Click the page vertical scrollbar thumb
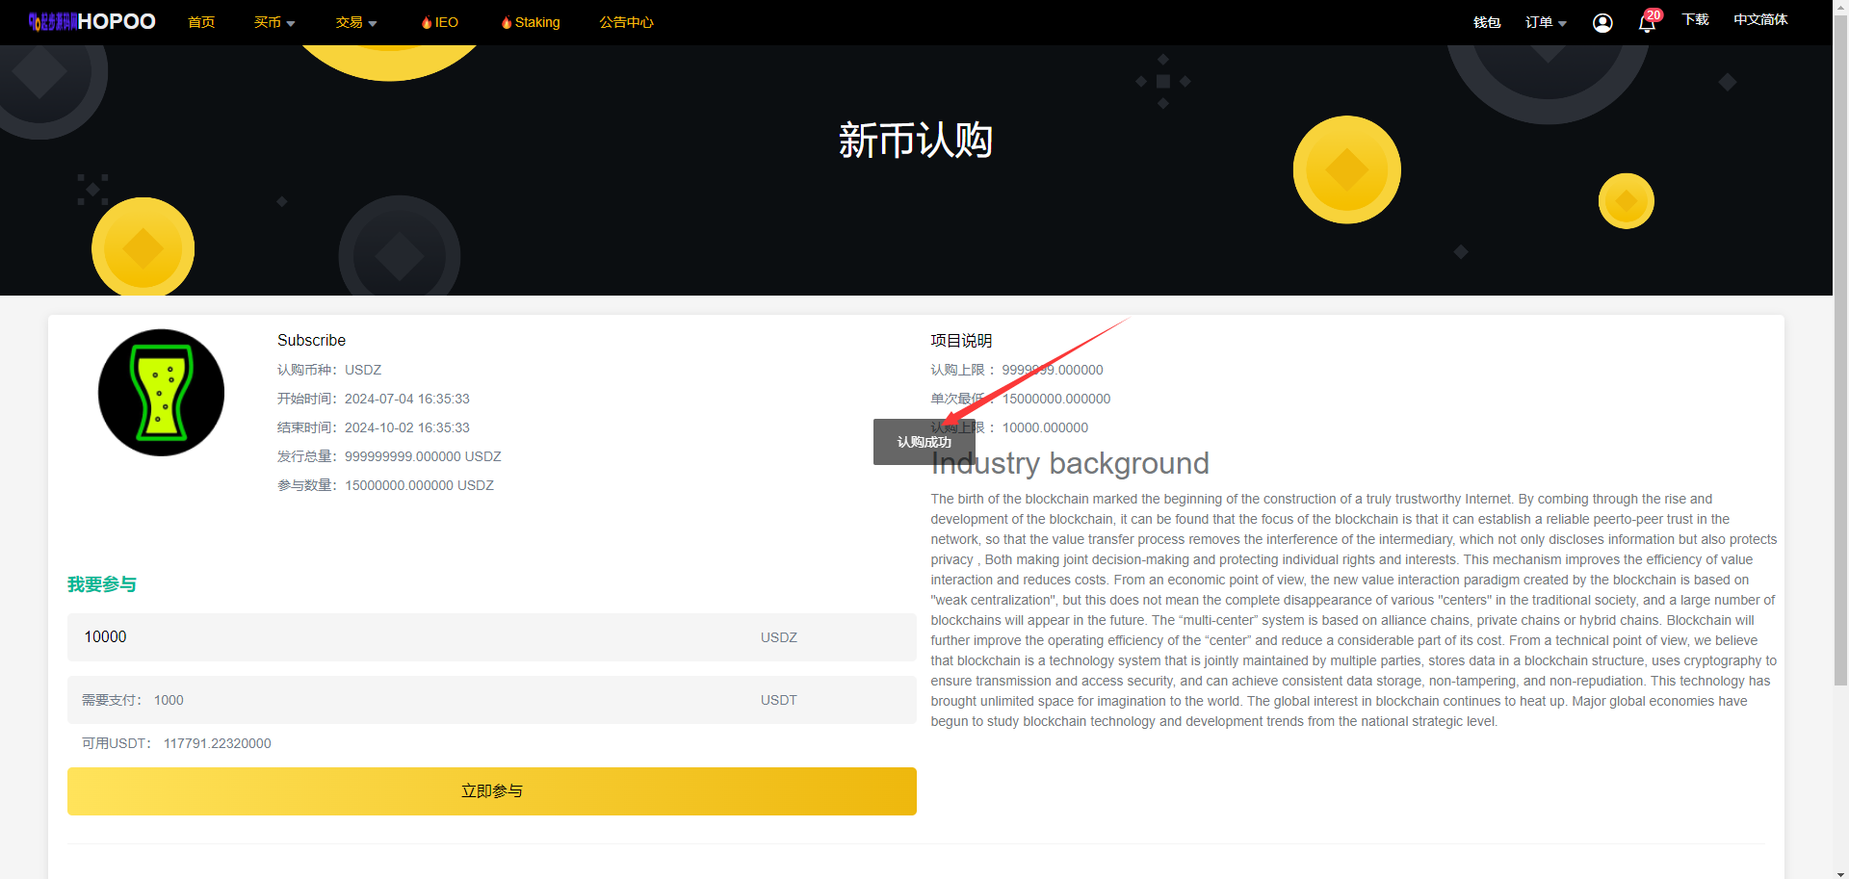This screenshot has width=1849, height=879. [1840, 347]
